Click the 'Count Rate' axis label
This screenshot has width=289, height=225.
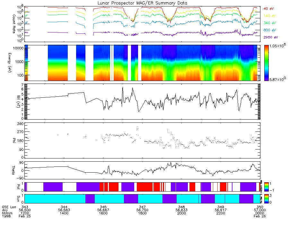14,24
